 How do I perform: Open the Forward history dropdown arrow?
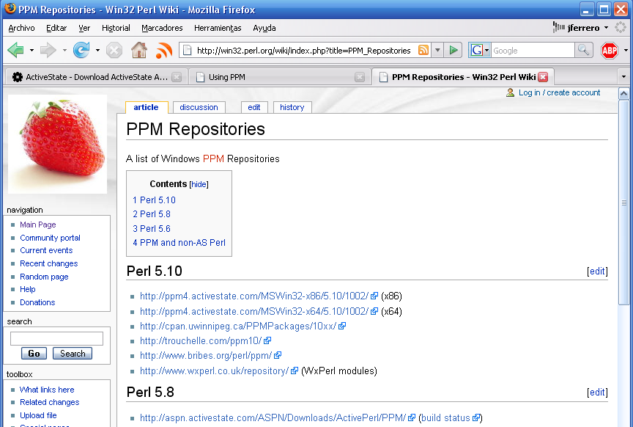coord(64,51)
